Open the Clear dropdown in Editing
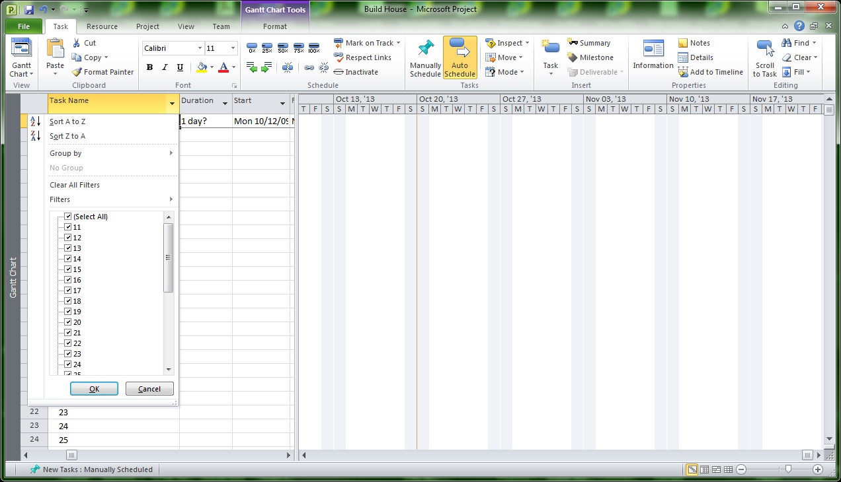The image size is (841, 482). [x=799, y=57]
